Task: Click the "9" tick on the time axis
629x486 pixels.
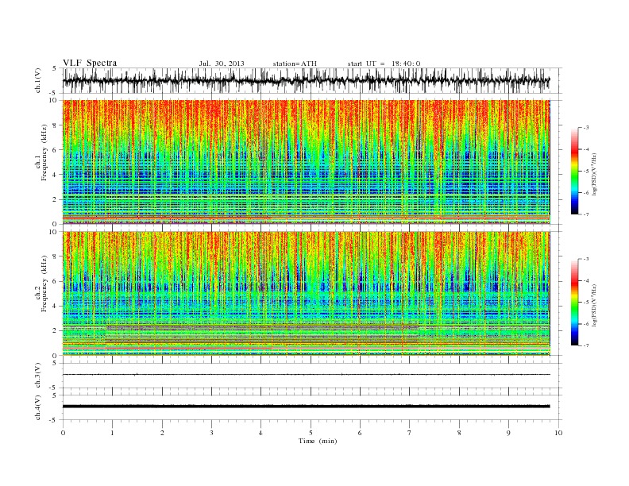Action: pyautogui.click(x=508, y=433)
